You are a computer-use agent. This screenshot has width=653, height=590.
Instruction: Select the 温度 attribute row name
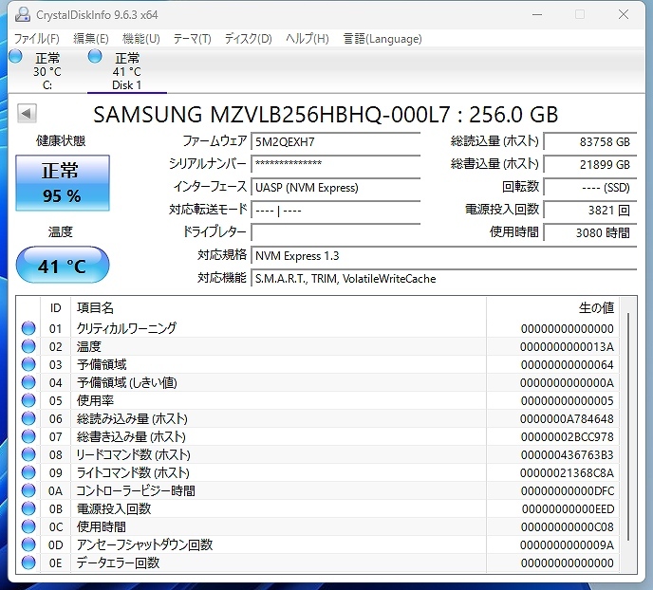[x=89, y=346]
